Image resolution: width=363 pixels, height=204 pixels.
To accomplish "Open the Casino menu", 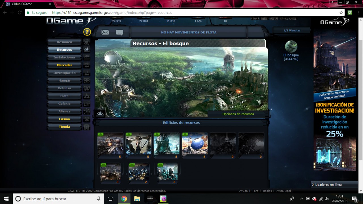I will coord(64,119).
